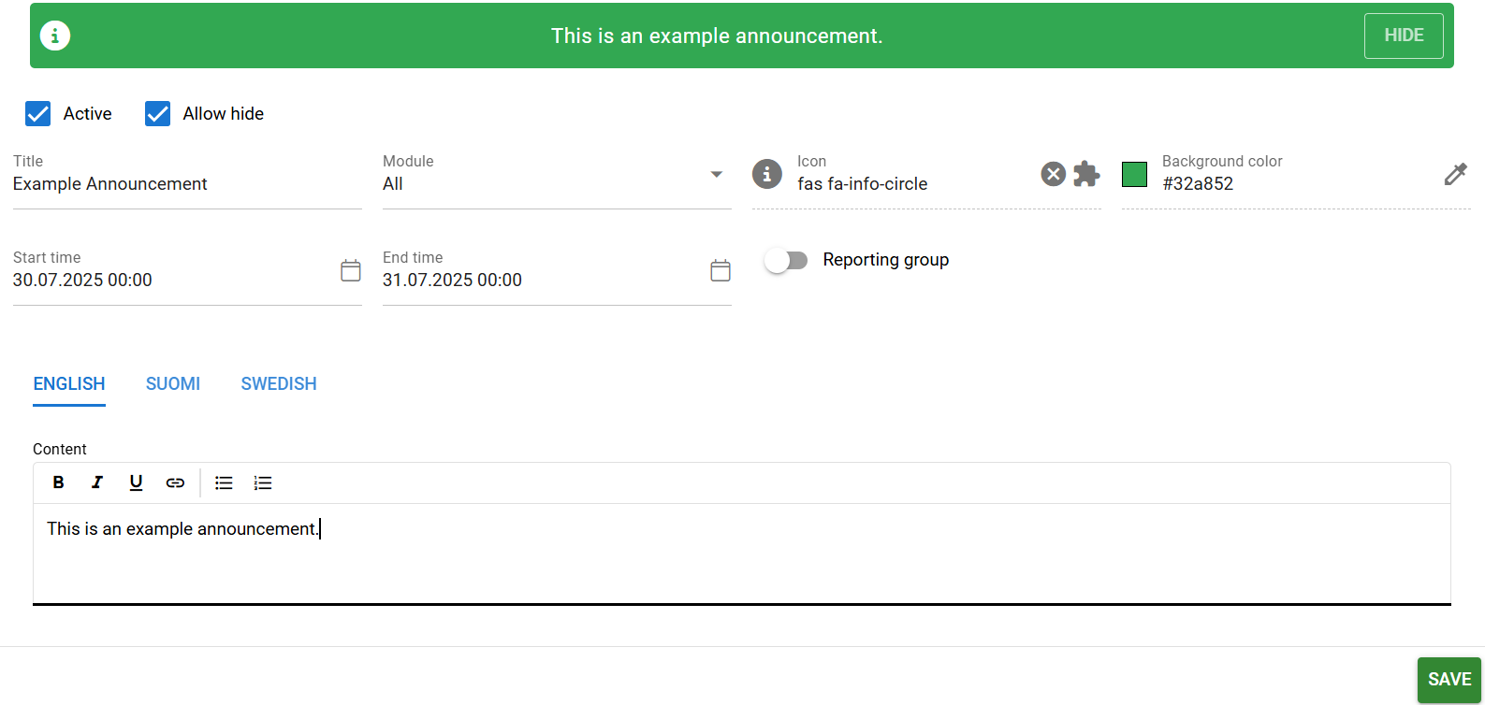
Task: Toggle underline formatting in editor toolbar
Action: [x=136, y=482]
